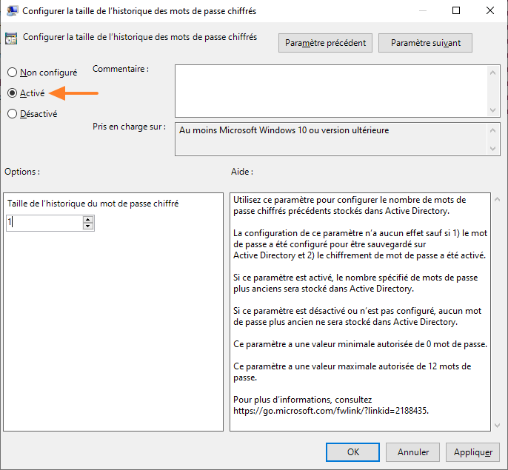
Task: Apply changes with Appliquer button
Action: pyautogui.click(x=472, y=451)
